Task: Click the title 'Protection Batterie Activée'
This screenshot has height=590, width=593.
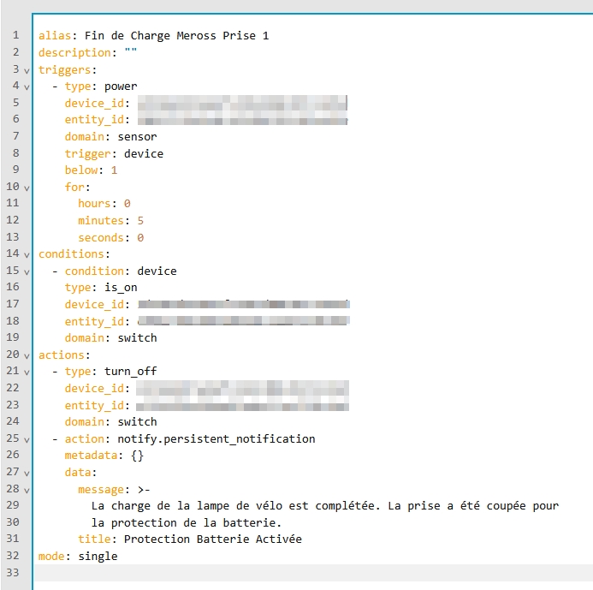Action: (x=212, y=539)
